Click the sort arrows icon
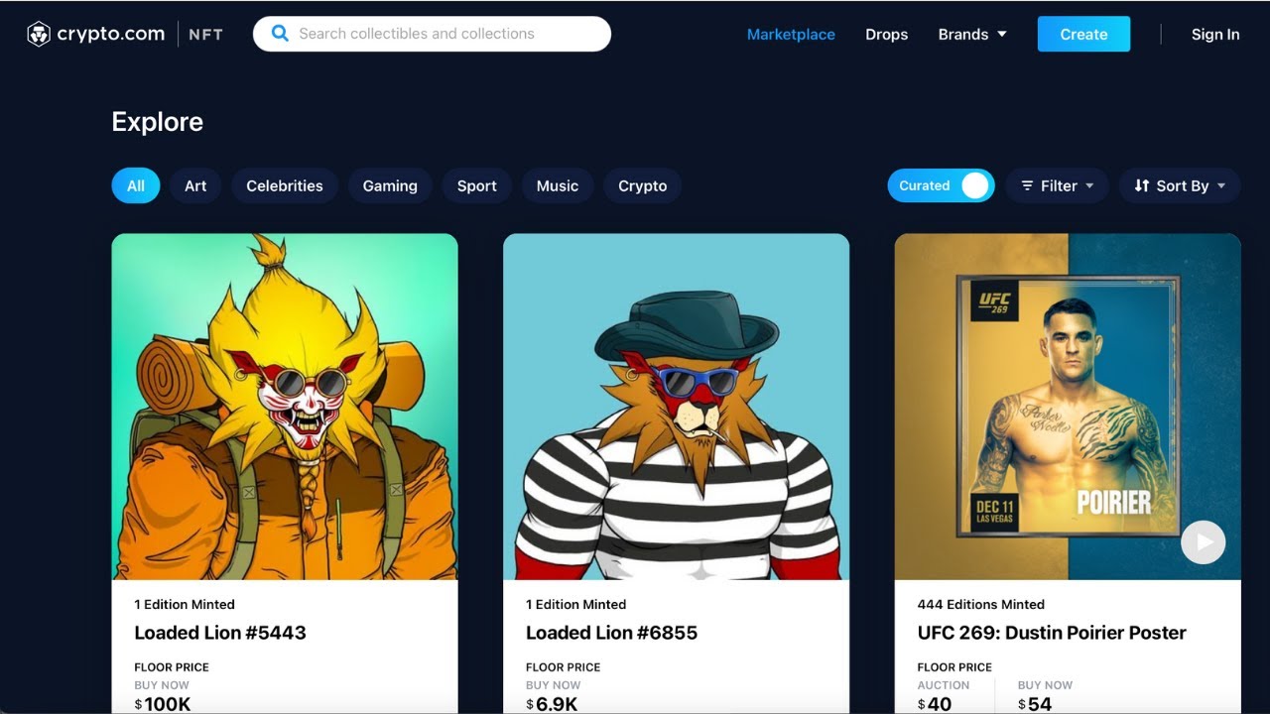1270x714 pixels. coord(1142,185)
